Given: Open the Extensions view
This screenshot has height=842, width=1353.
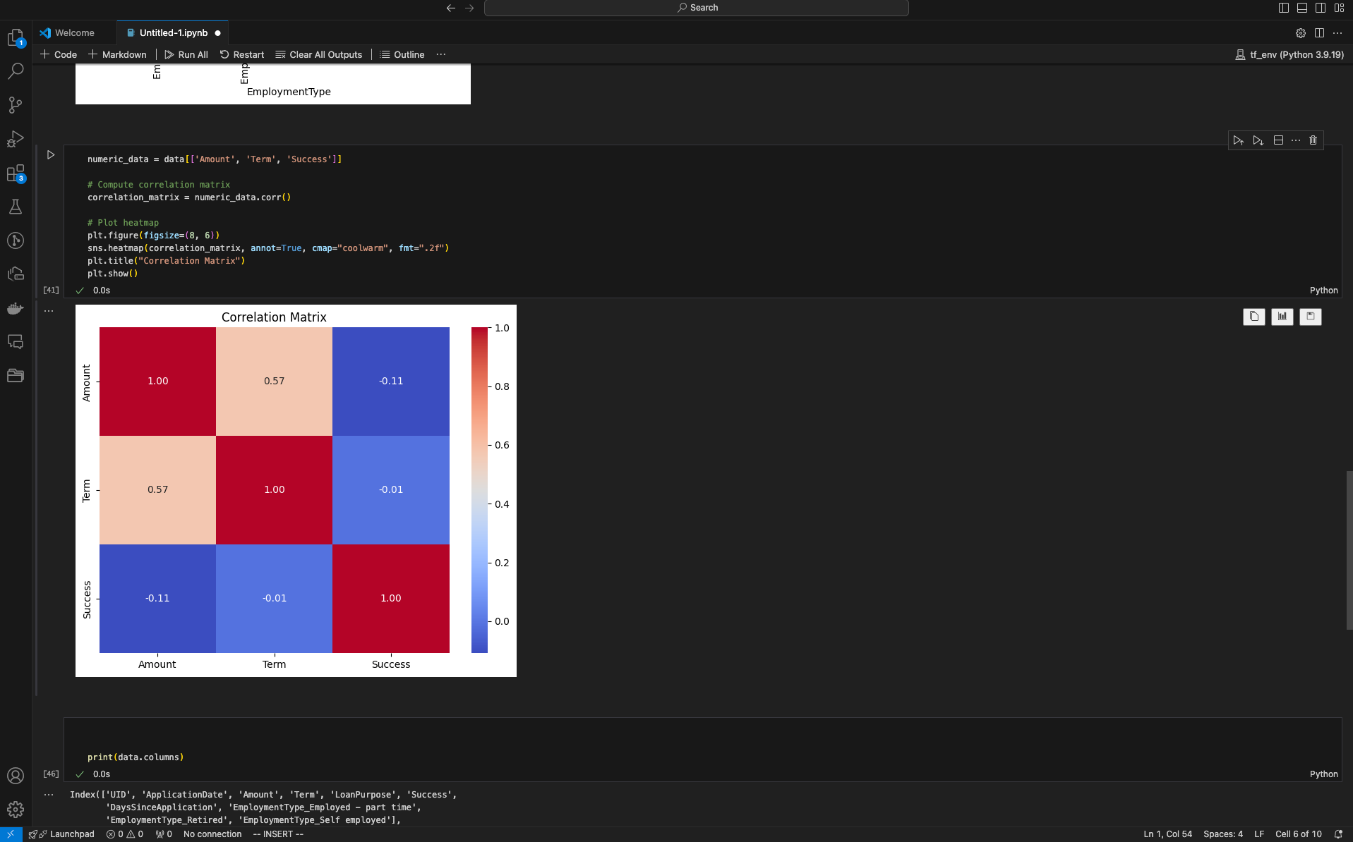Looking at the screenshot, I should point(16,173).
